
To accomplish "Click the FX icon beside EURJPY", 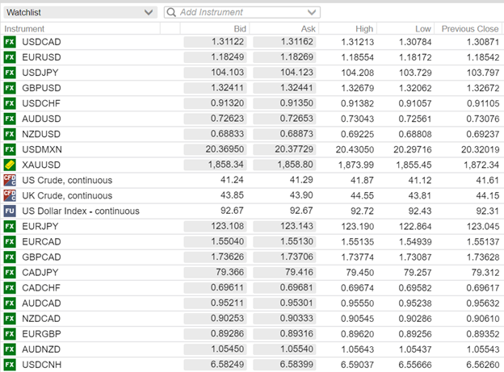I will (x=10, y=226).
